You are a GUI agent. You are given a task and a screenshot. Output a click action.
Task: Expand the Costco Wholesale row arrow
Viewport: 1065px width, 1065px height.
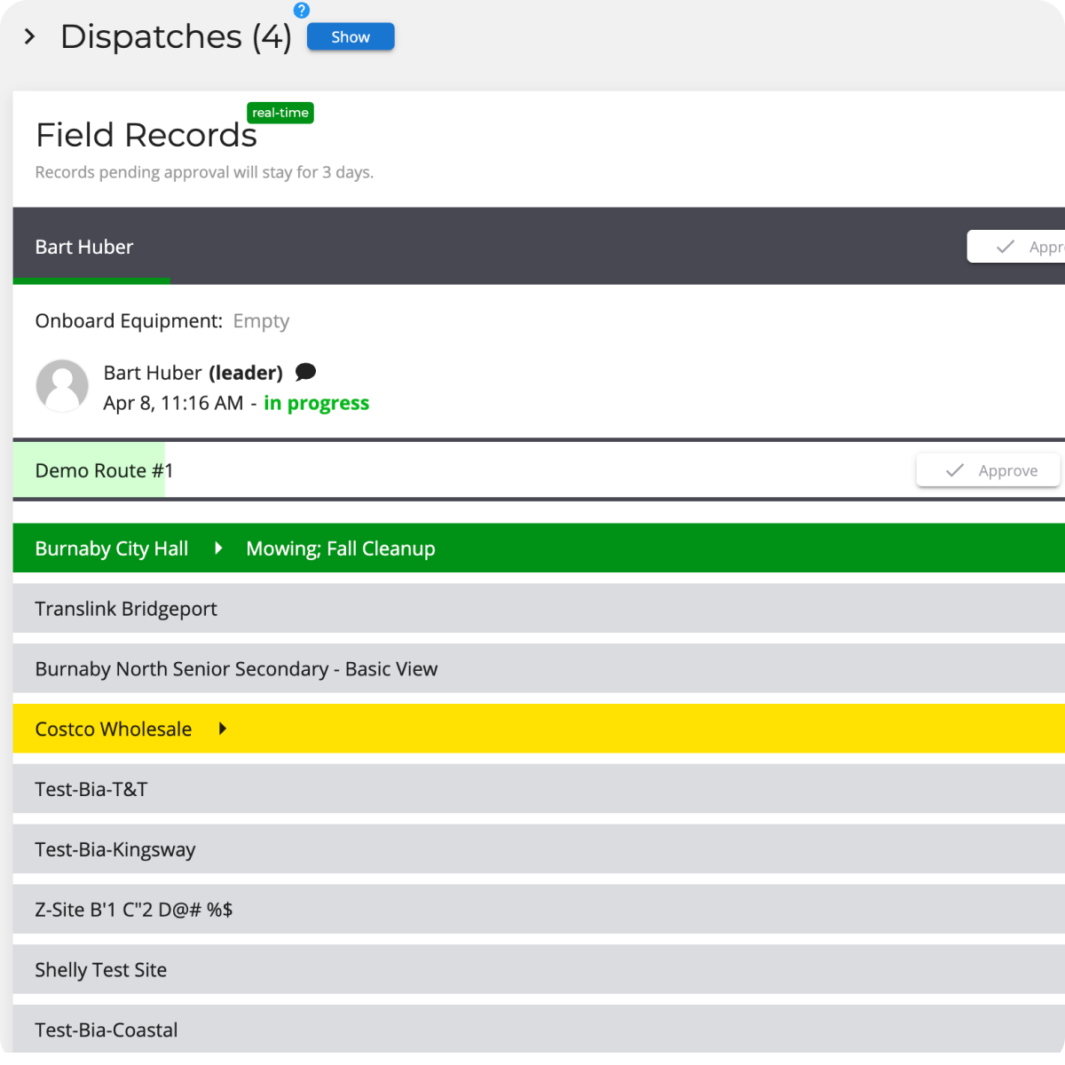click(x=223, y=729)
